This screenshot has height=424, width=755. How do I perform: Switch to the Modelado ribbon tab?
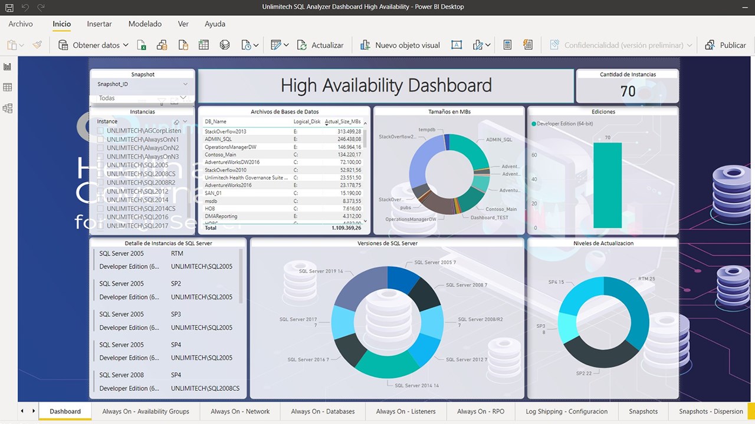pyautogui.click(x=145, y=24)
